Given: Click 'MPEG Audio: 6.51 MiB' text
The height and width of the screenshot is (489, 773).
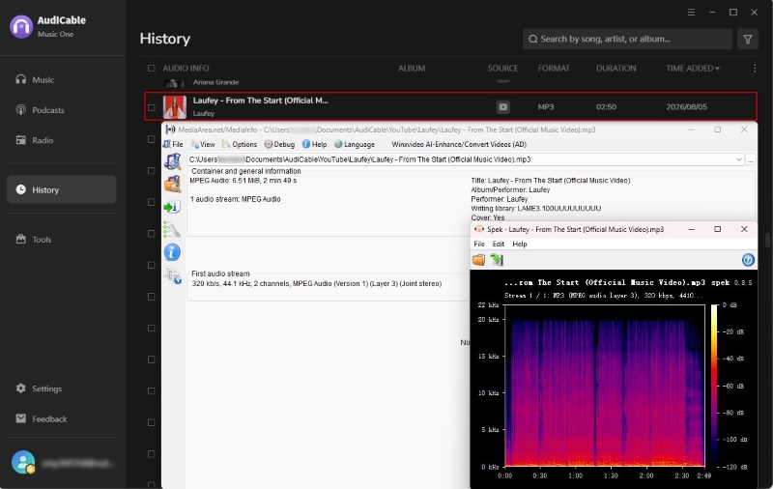Looking at the screenshot, I should [243, 181].
